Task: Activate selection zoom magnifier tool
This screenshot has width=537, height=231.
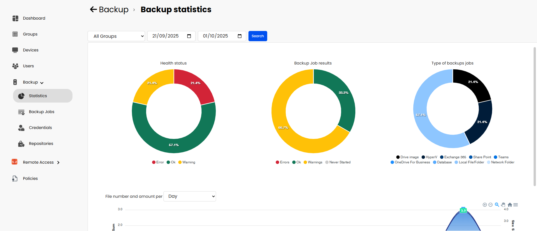Action: 497,205
